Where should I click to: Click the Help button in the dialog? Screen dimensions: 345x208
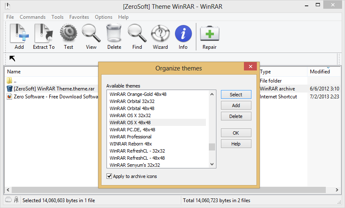click(x=236, y=144)
